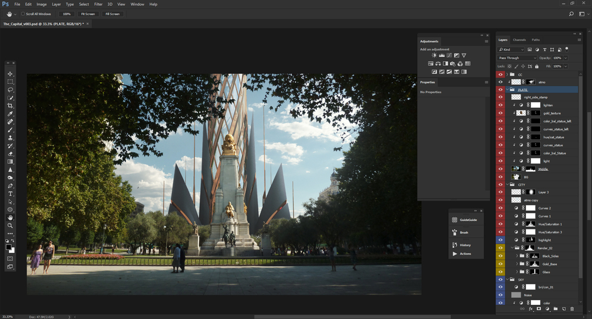Screen dimensions: 592x319
Task: Hide the Render_02 group
Action: pyautogui.click(x=500, y=248)
